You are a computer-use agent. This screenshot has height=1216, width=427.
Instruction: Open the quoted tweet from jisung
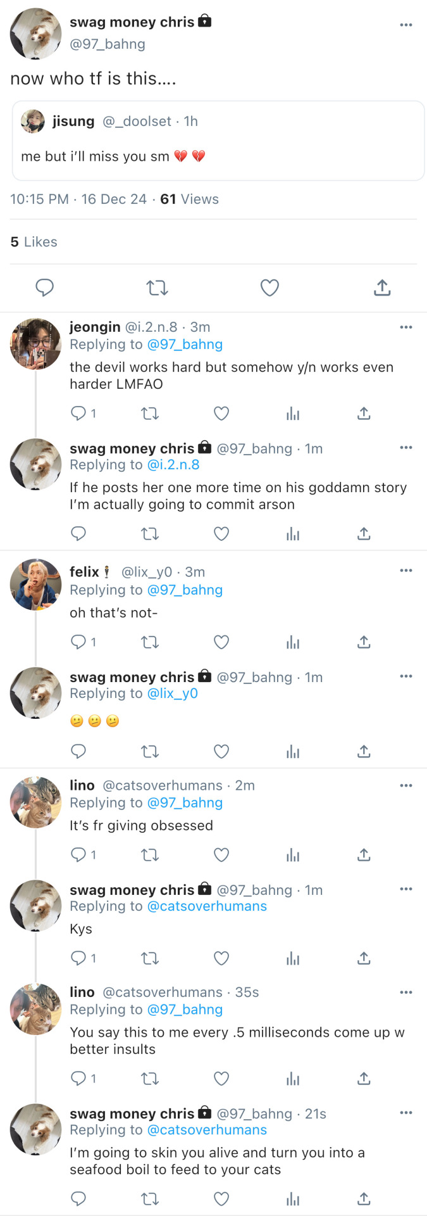(218, 141)
